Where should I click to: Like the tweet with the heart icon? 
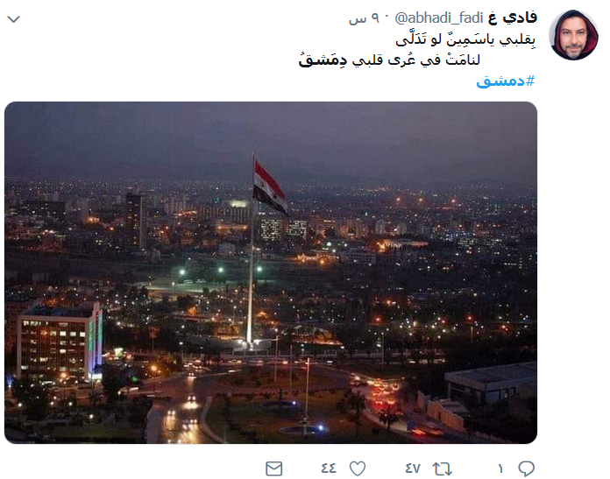coord(358,468)
